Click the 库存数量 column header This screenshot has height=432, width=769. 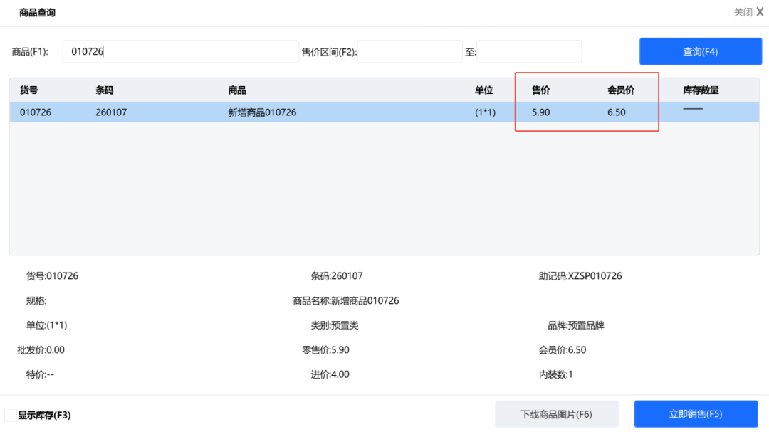tap(701, 90)
